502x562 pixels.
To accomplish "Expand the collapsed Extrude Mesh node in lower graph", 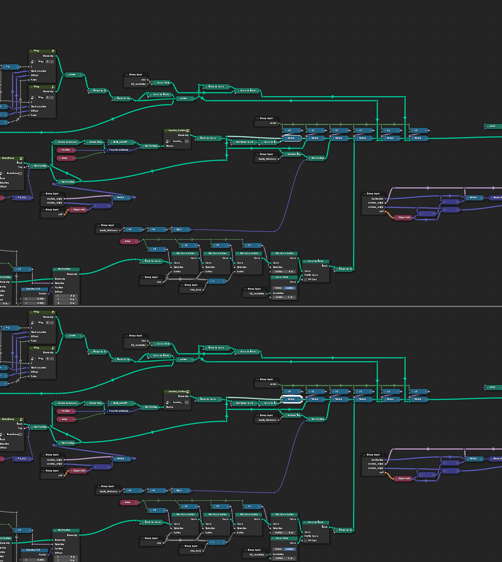I will [285, 415].
